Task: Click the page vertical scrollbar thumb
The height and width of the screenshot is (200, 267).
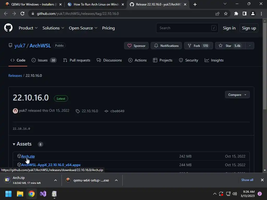Action: tap(264, 66)
